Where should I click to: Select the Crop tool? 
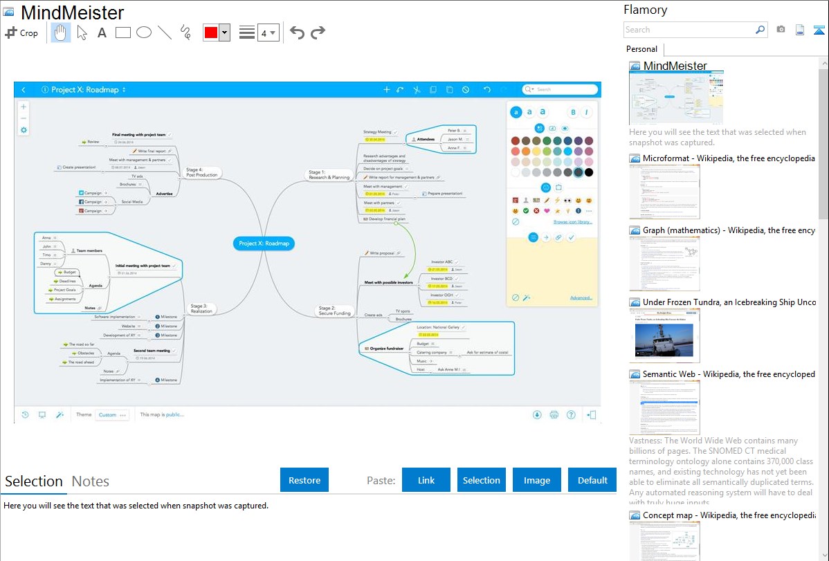click(x=21, y=33)
